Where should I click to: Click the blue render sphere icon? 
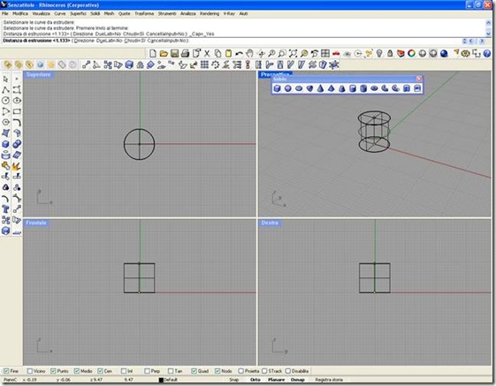coord(444,53)
